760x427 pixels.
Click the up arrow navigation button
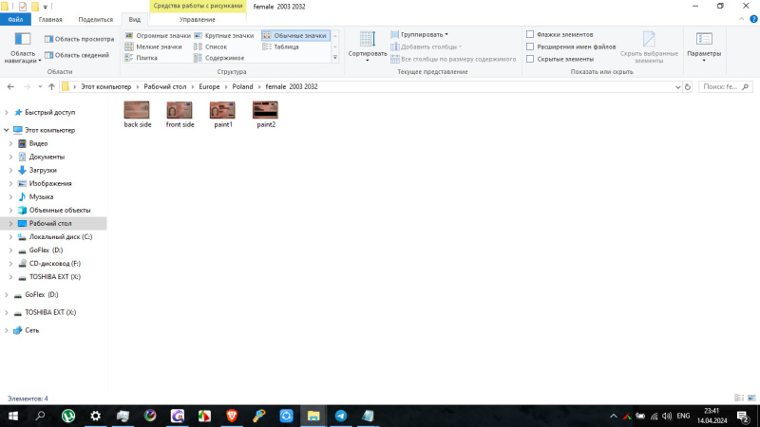coord(51,86)
